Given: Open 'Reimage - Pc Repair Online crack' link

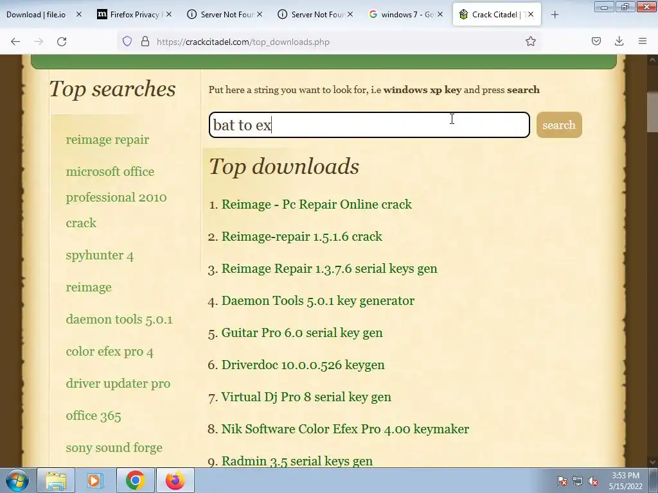Looking at the screenshot, I should (316, 204).
